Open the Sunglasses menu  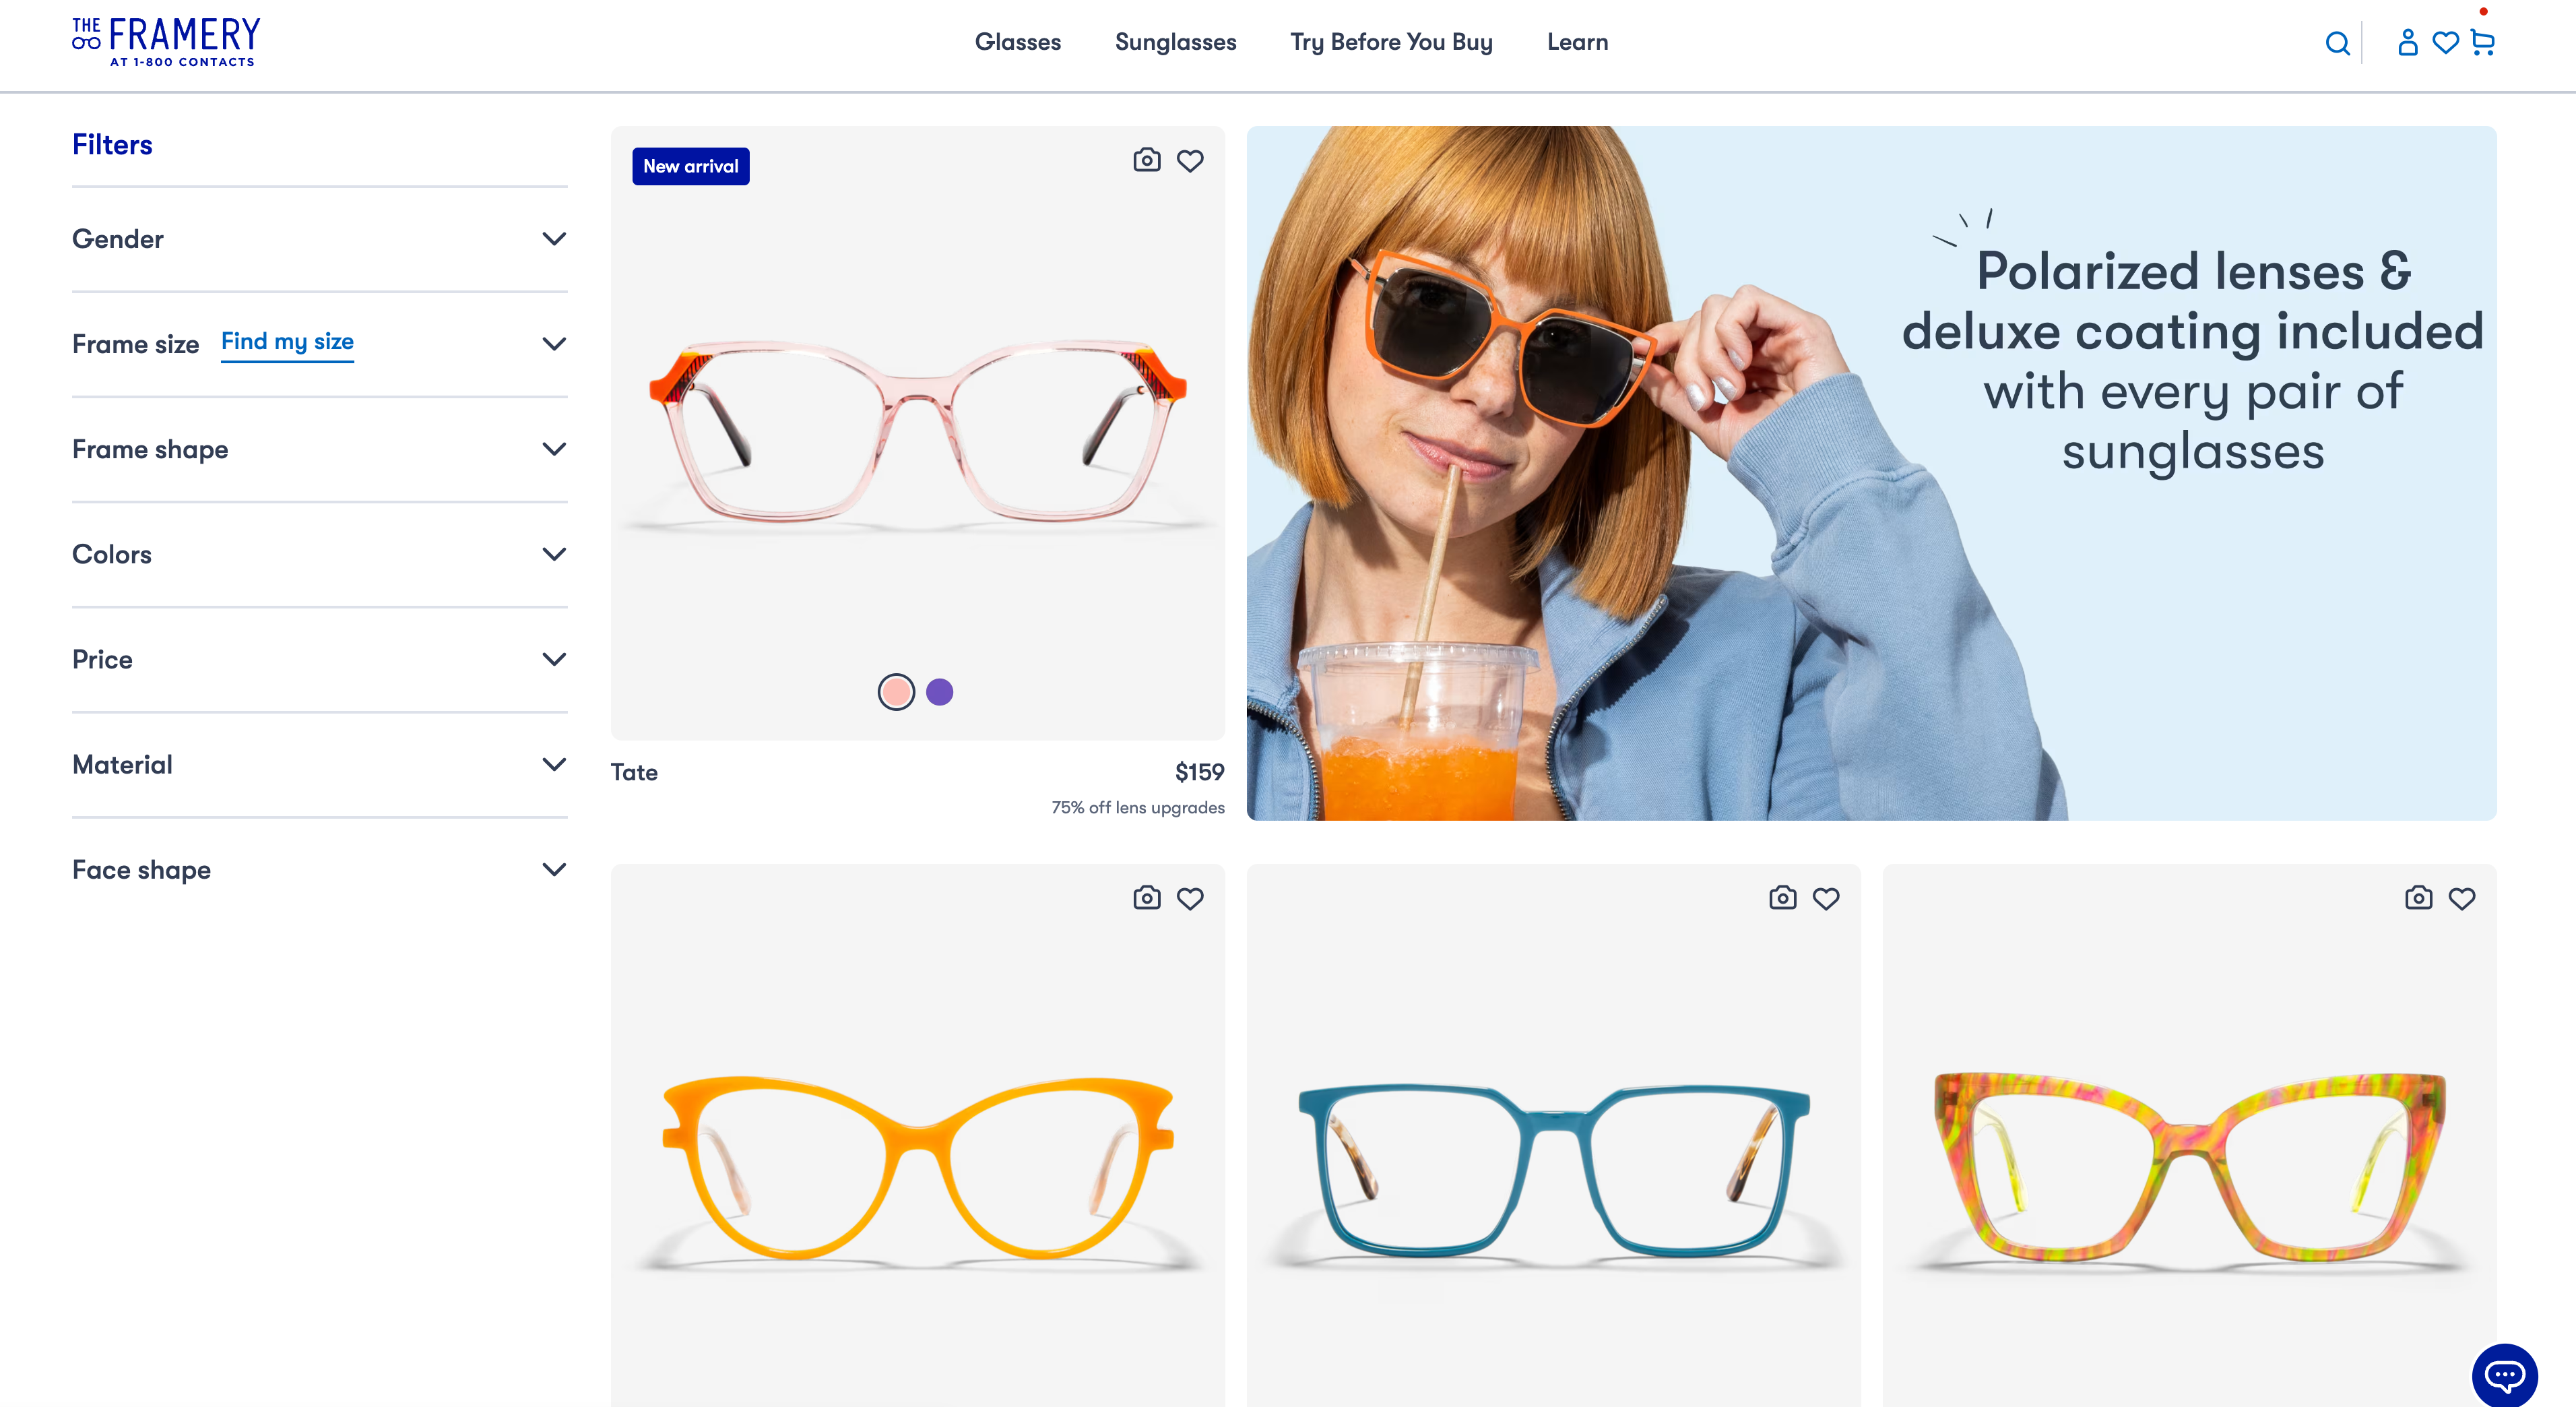(x=1176, y=42)
